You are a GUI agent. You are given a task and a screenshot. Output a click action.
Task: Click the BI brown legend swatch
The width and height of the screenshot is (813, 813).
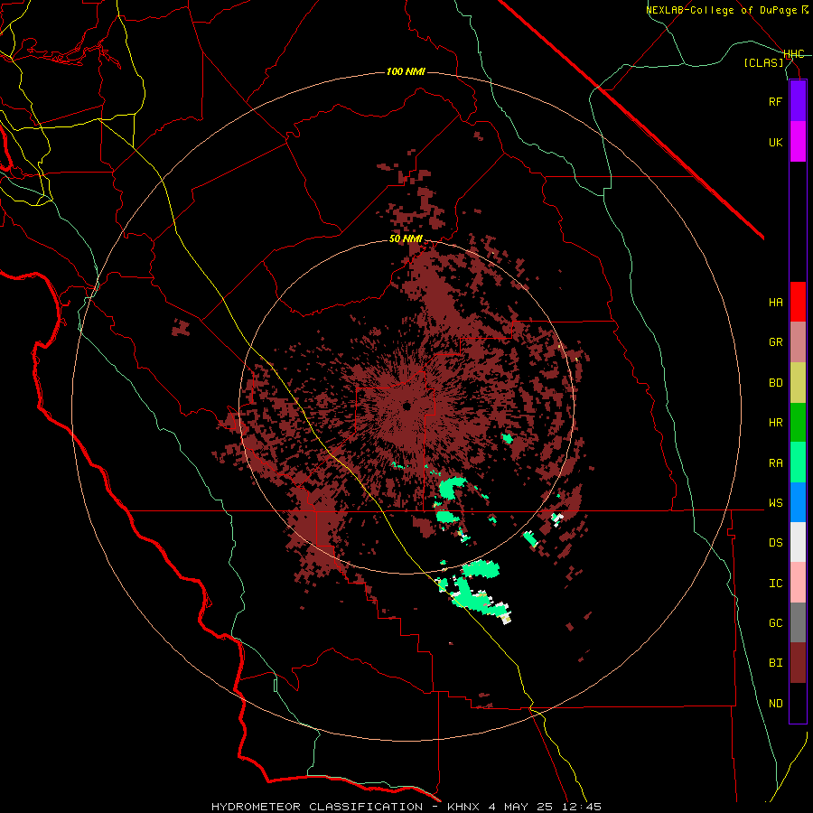coord(798,663)
